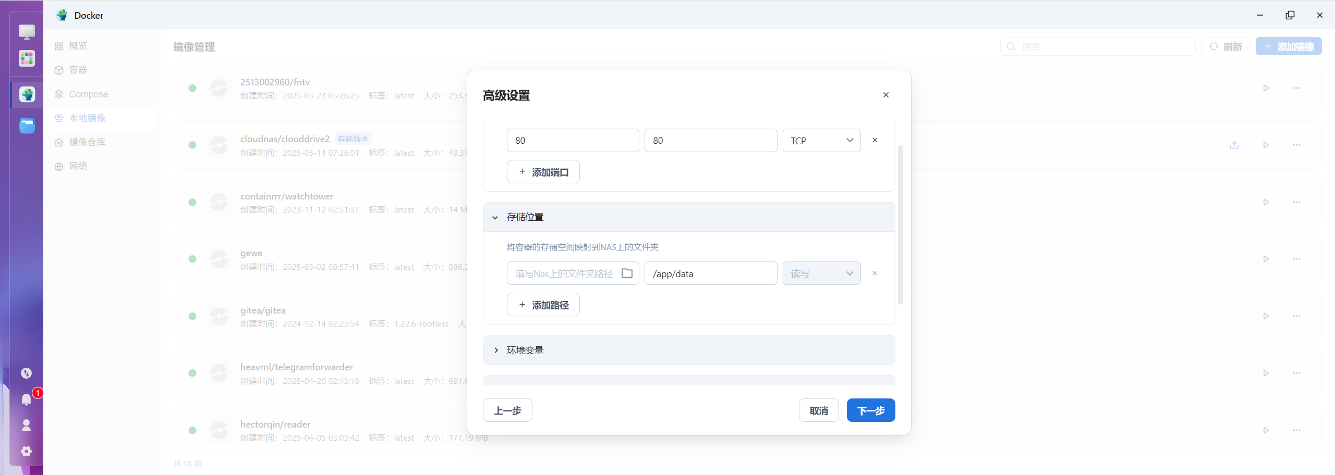Close the advanced settings dialog
This screenshot has width=1335, height=475.
tap(885, 95)
